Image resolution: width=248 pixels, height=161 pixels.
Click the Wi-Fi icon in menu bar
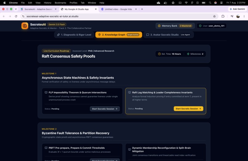(x=186, y=3)
